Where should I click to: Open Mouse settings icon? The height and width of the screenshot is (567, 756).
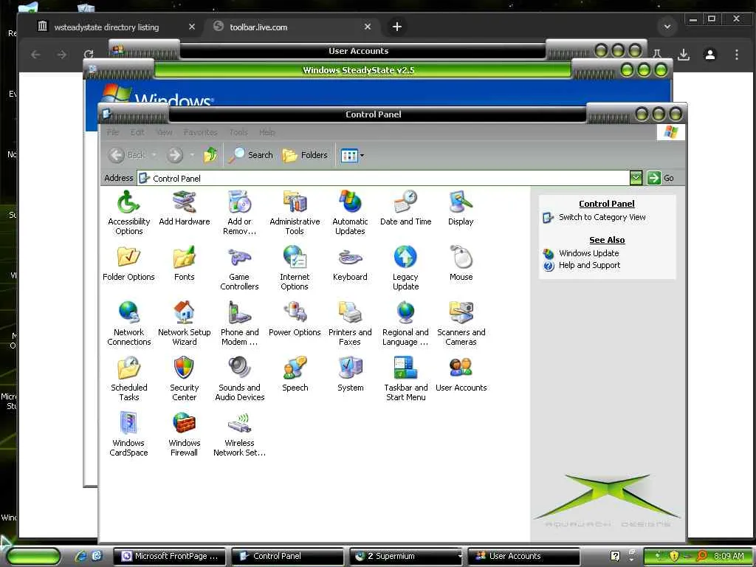461,264
